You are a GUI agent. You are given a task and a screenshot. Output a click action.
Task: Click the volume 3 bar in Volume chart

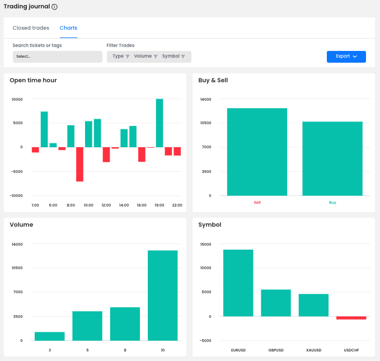(x=49, y=336)
